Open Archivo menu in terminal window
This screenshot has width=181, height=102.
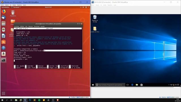17,26
